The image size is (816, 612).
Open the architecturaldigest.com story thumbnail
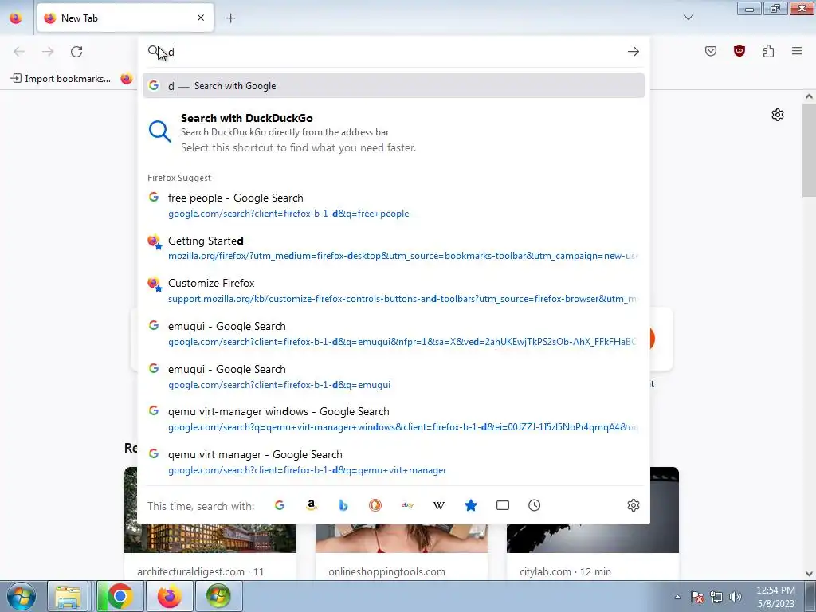point(210,539)
